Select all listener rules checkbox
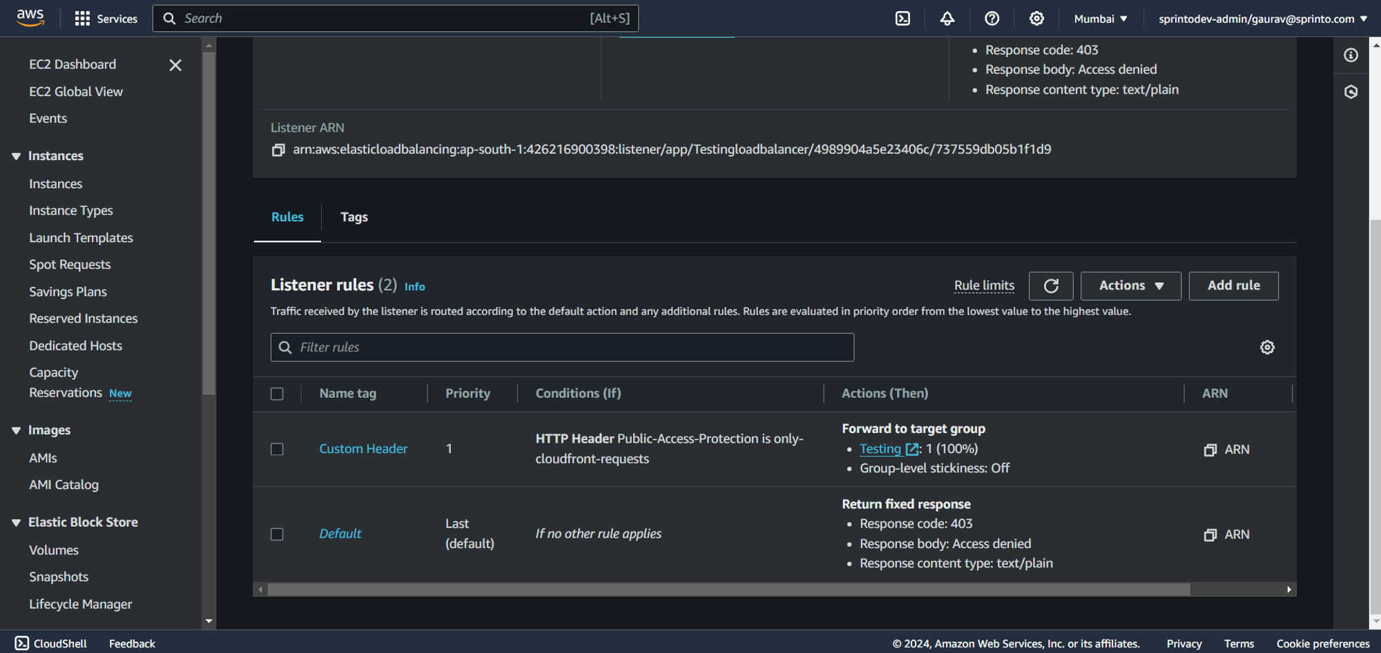The image size is (1381, 653). click(x=277, y=394)
